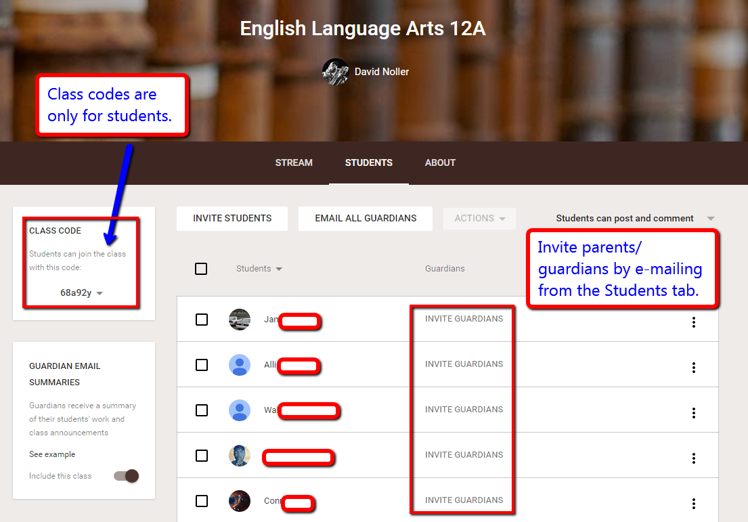Screen dimensions: 748x522
Task: Open the ACTIONS dropdown
Action: (479, 219)
